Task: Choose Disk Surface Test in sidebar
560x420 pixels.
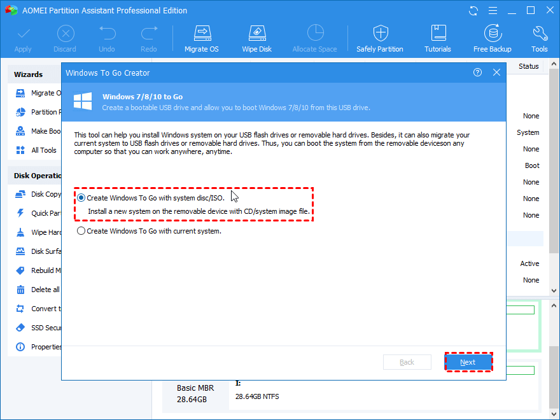Action: (x=39, y=251)
